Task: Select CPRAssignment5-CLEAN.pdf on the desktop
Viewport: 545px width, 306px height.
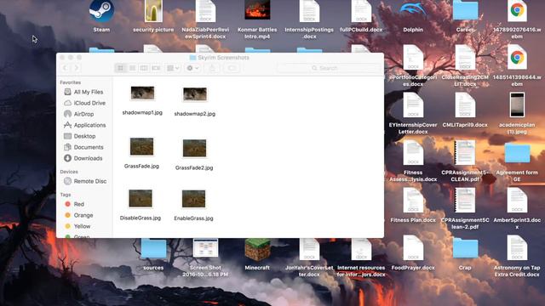Action: pos(465,153)
